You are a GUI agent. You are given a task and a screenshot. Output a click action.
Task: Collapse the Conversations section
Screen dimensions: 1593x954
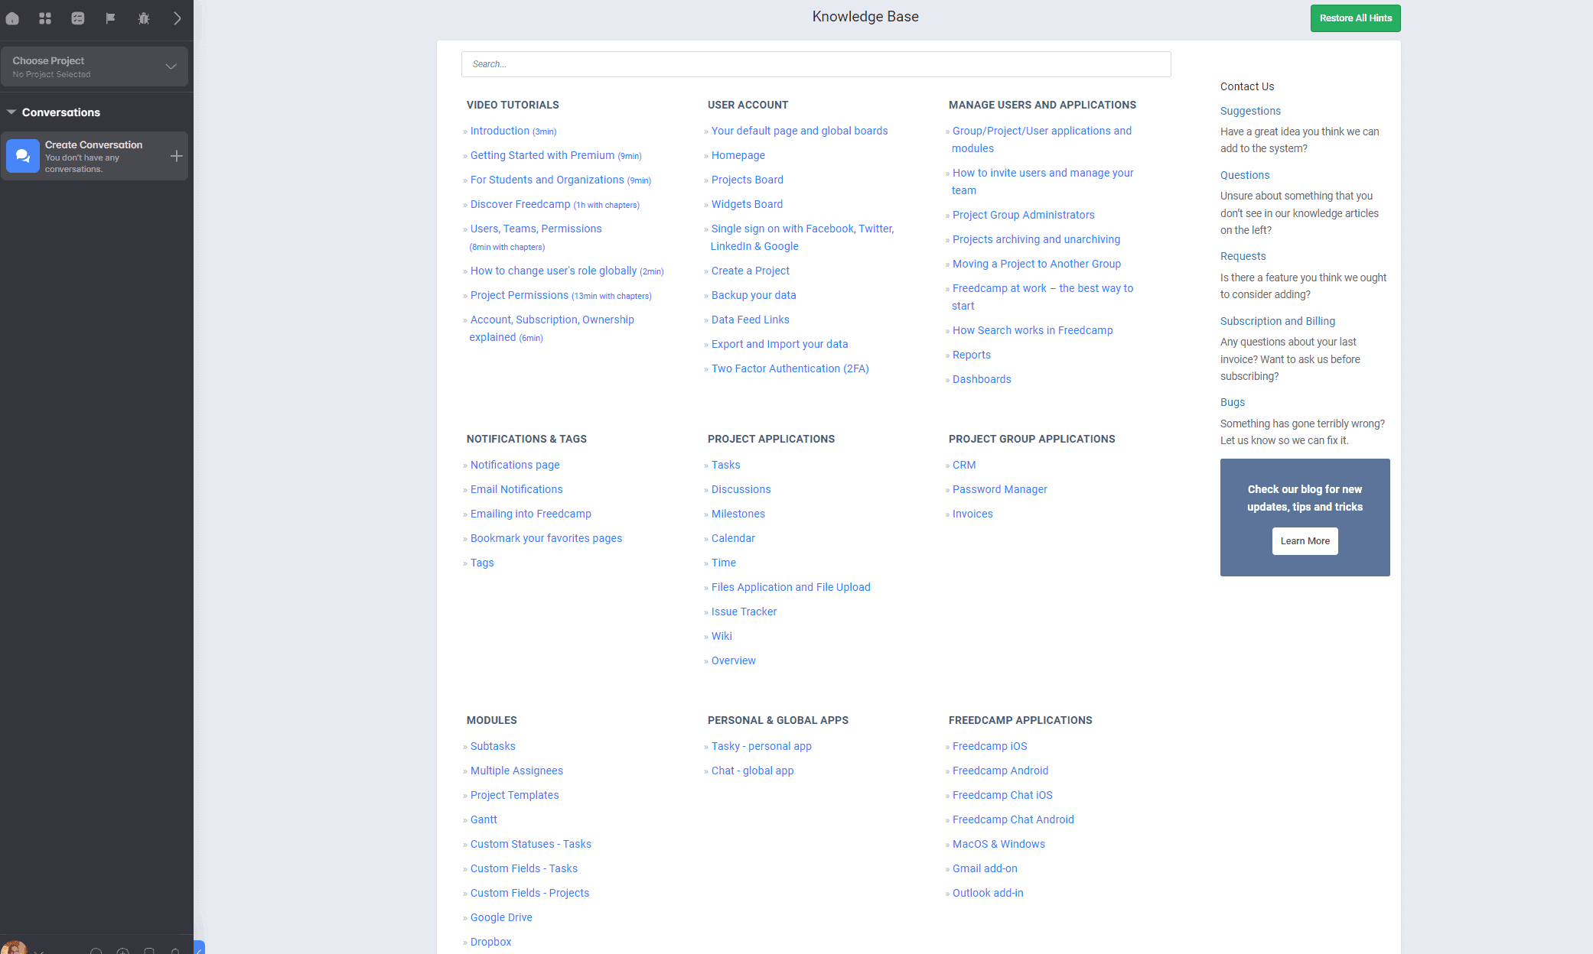[x=11, y=112]
